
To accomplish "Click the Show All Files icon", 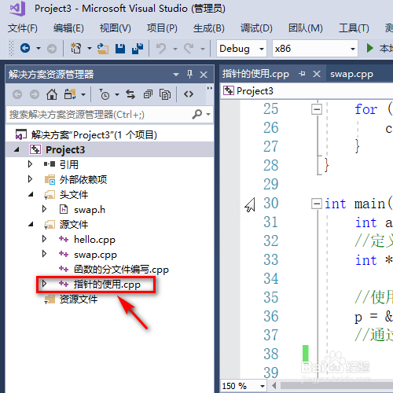I will point(165,94).
